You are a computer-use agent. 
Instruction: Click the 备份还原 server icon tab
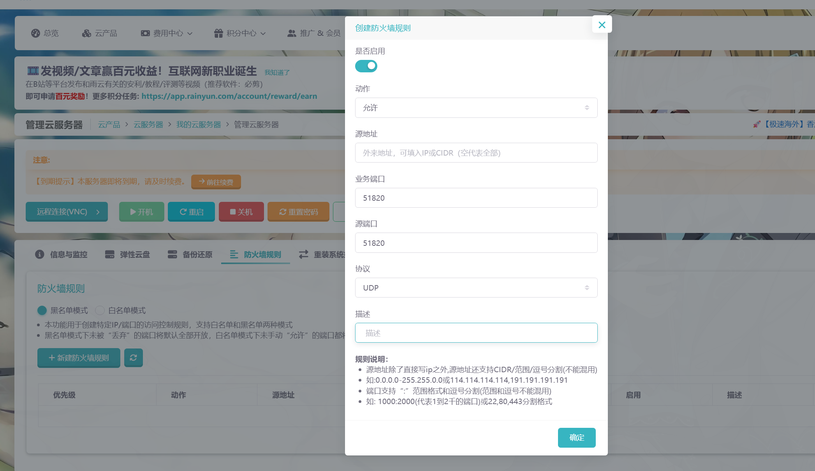[x=172, y=254]
